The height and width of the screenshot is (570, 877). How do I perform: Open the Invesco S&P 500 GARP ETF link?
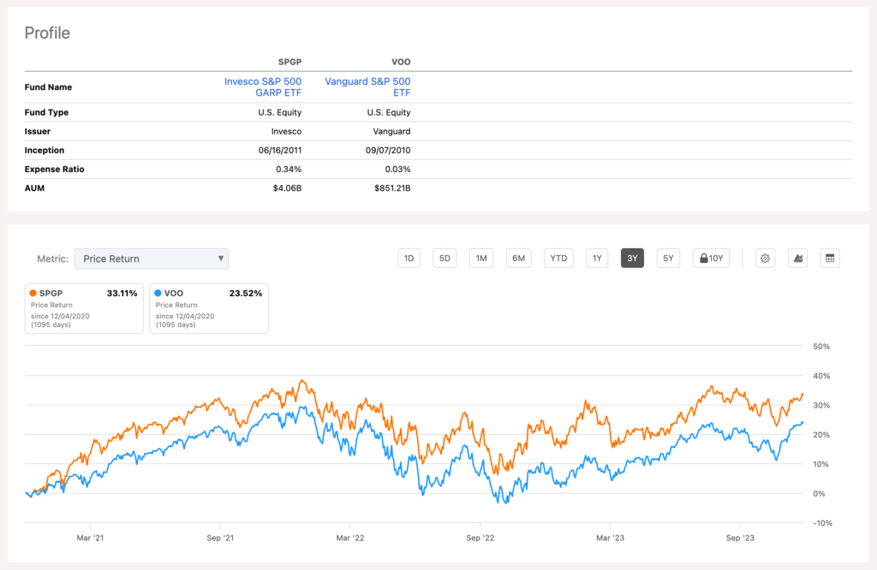[263, 87]
